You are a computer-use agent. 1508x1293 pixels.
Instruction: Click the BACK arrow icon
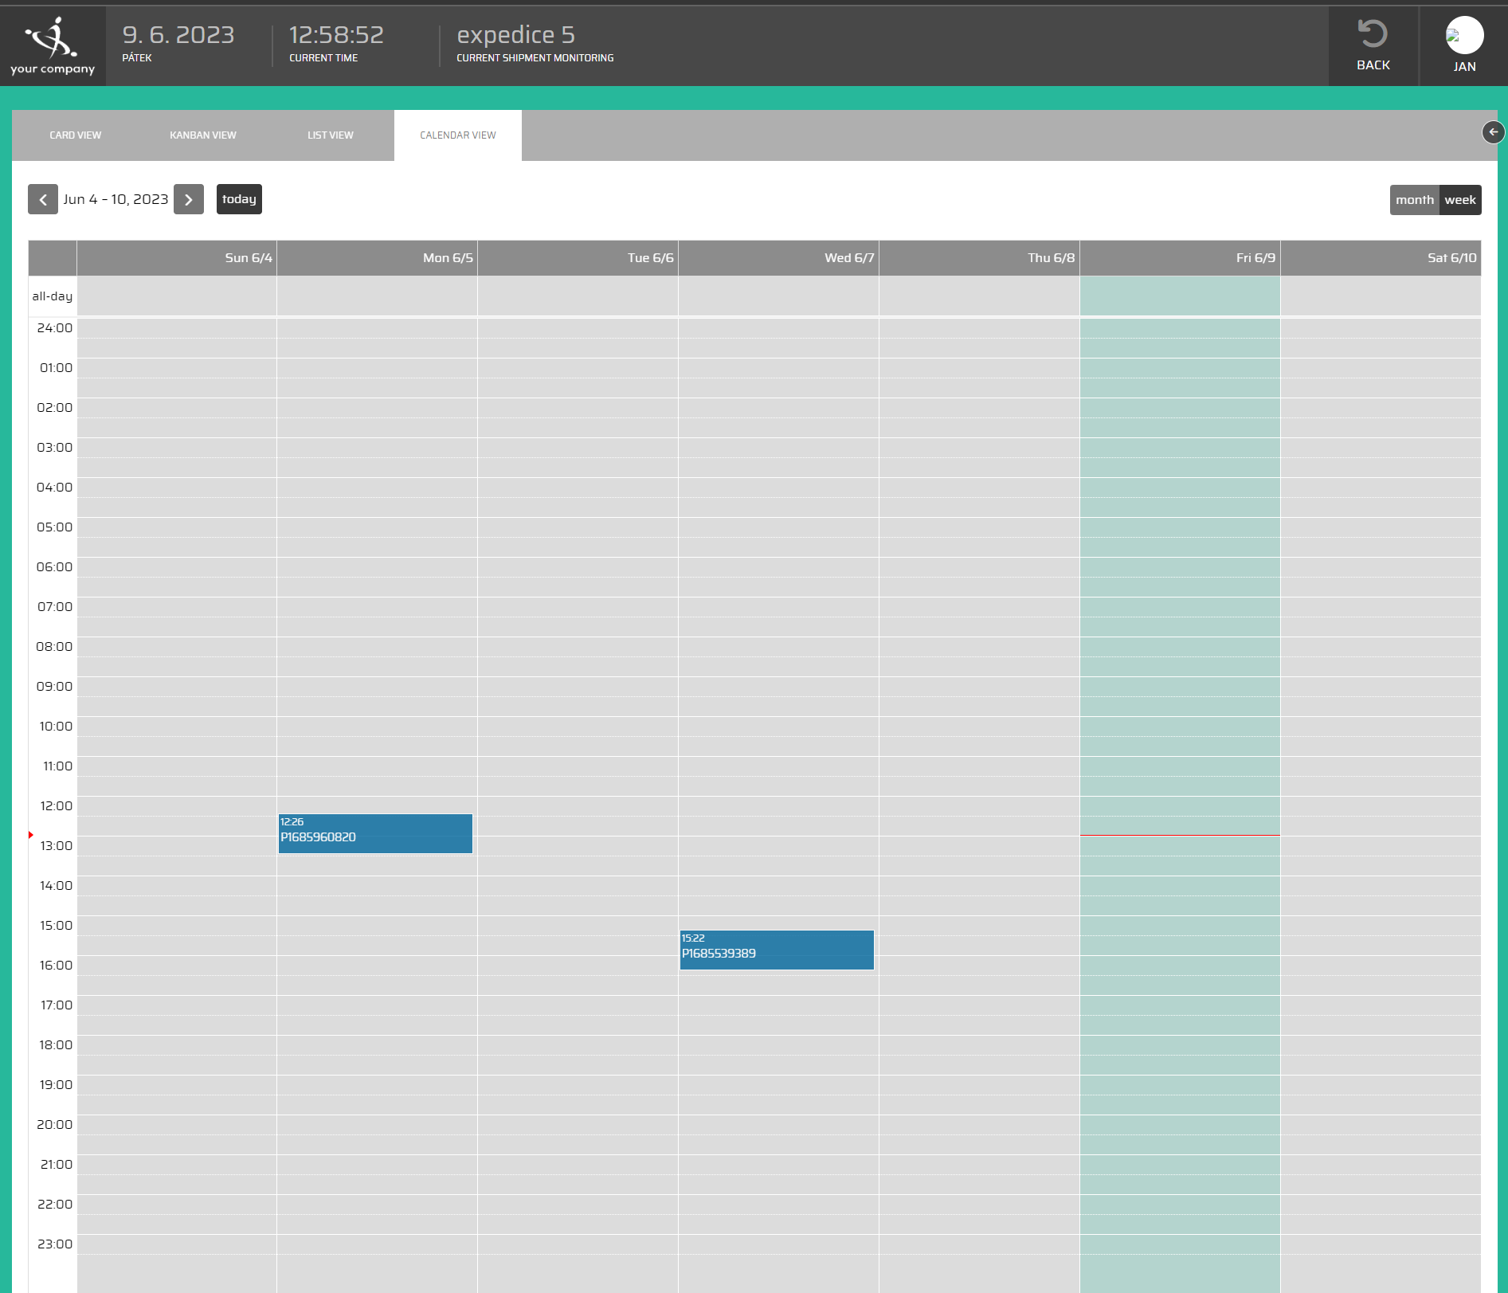coord(1373,34)
